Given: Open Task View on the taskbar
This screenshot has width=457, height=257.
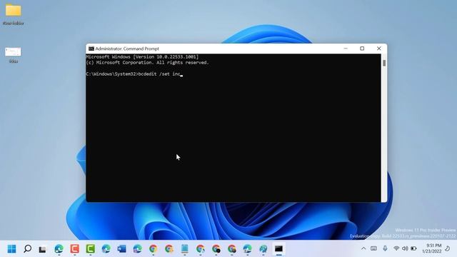Looking at the screenshot, I should [43, 249].
